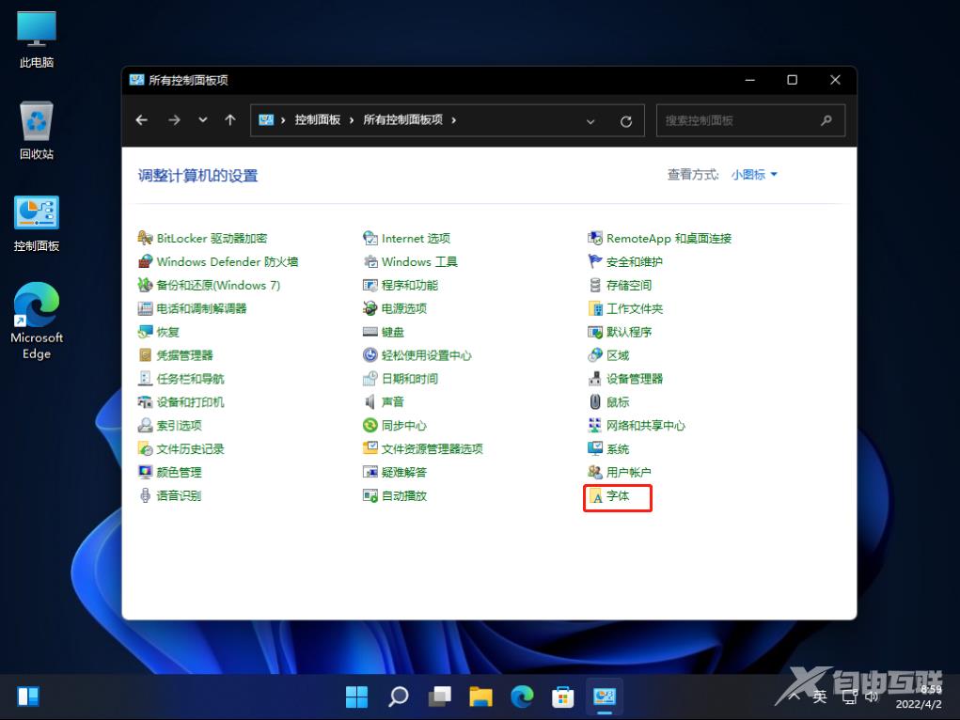The height and width of the screenshot is (720, 960).
Task: Launch Microsoft Edge from the taskbar
Action: tap(522, 697)
